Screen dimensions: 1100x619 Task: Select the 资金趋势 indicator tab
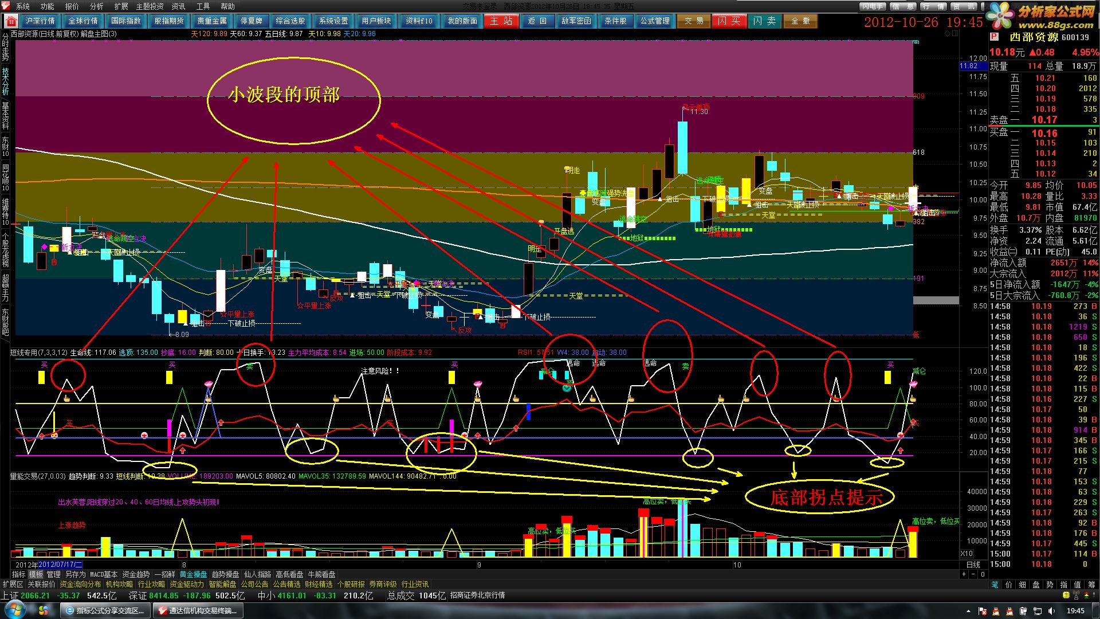pos(136,574)
